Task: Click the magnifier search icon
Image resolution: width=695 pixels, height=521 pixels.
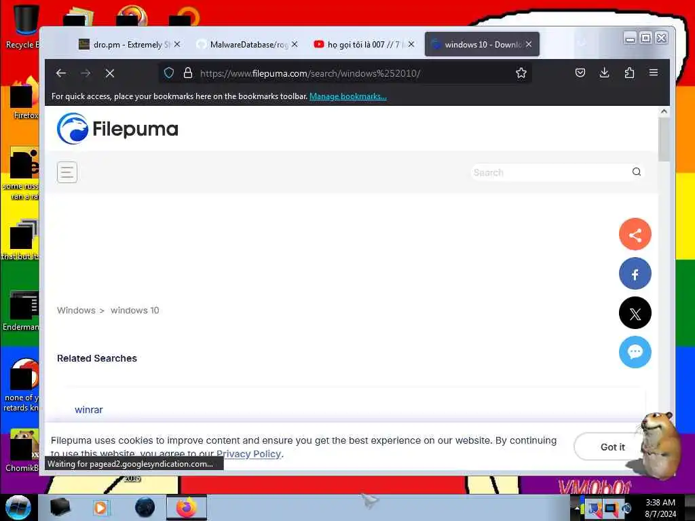Action: coord(637,172)
